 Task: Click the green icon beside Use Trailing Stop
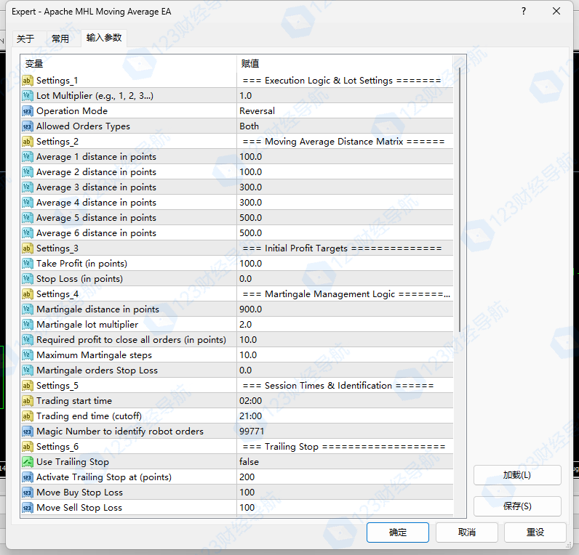(28, 462)
